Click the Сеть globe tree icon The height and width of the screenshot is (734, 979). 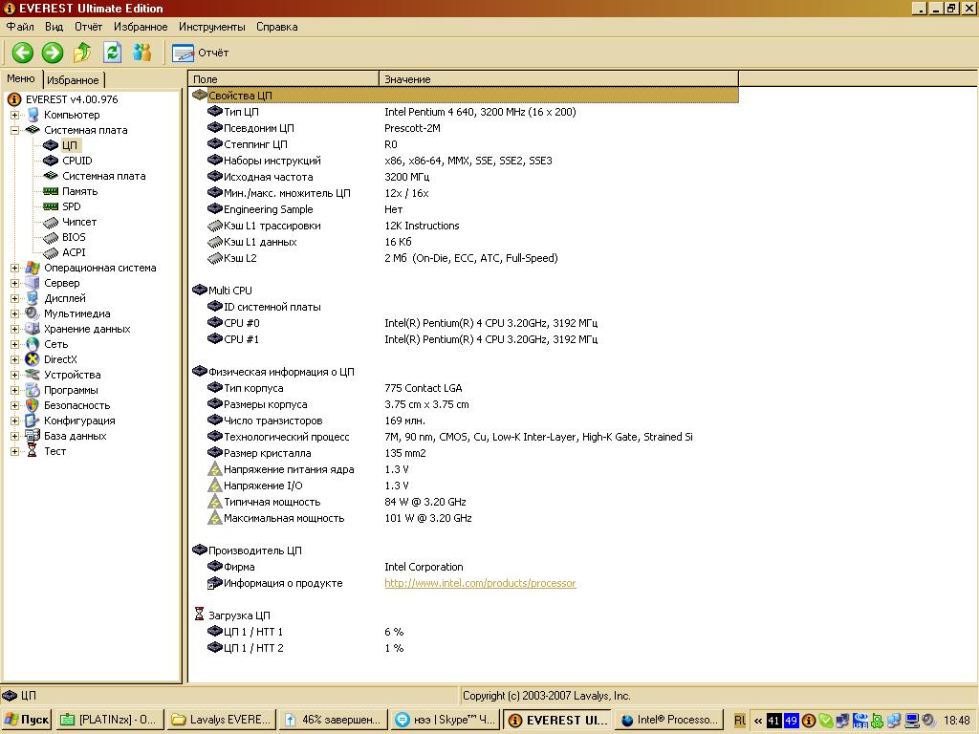32,344
